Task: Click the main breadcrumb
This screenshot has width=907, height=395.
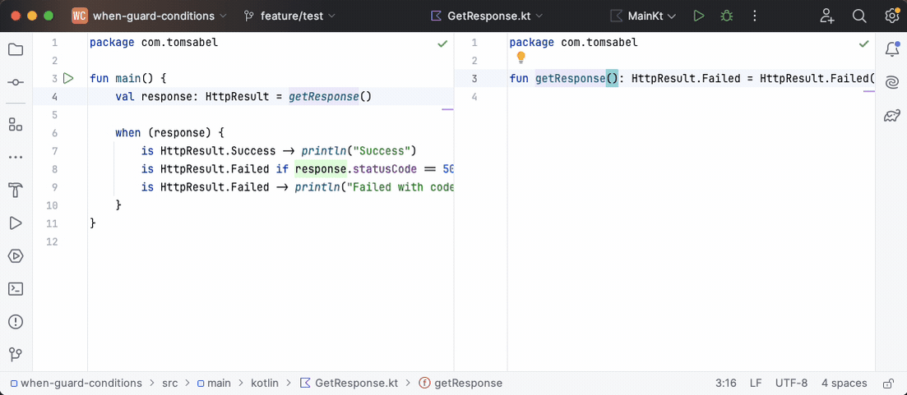Action: [x=214, y=383]
